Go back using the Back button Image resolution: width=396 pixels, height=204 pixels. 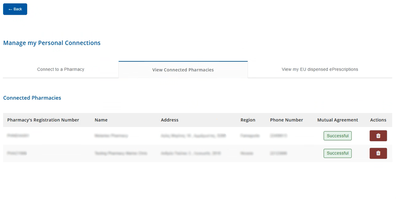point(15,9)
